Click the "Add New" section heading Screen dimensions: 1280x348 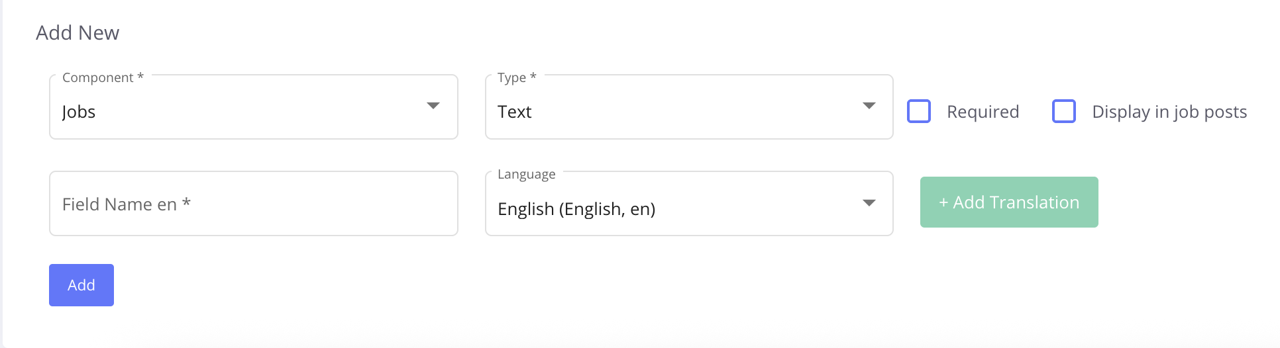[x=78, y=33]
